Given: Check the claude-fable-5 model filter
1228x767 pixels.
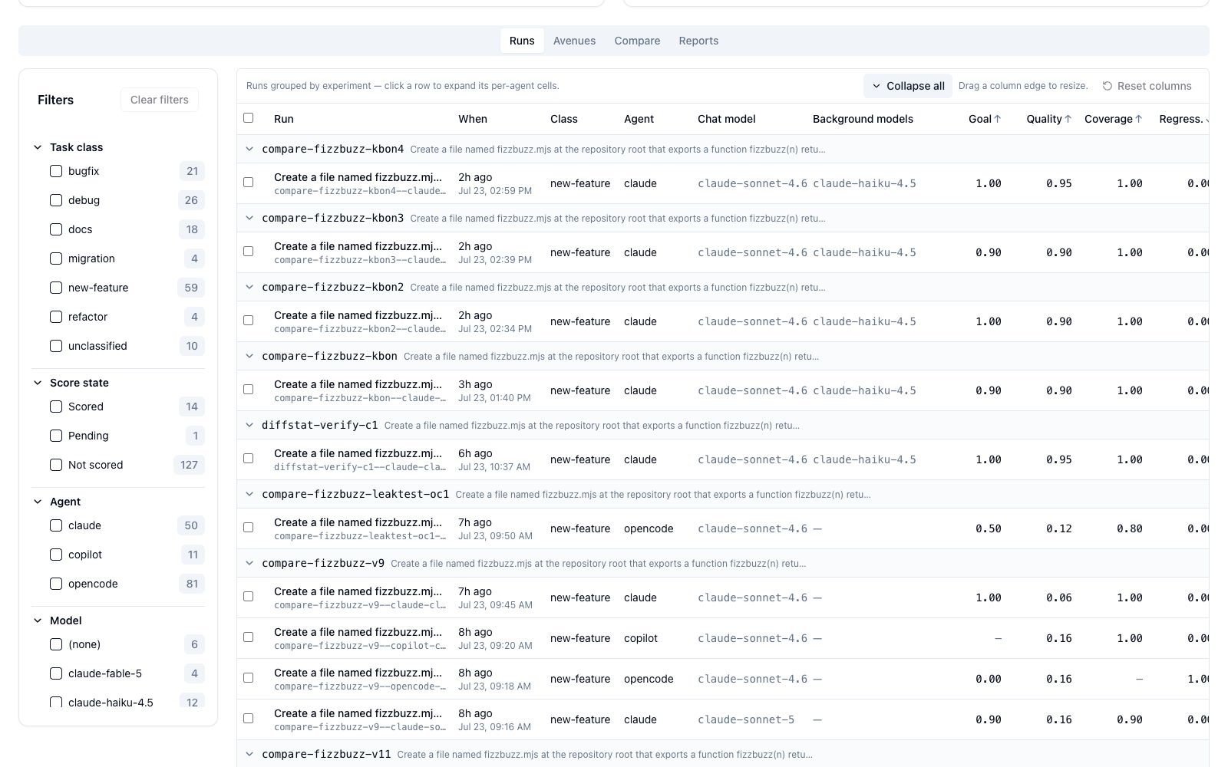Looking at the screenshot, I should [x=56, y=673].
